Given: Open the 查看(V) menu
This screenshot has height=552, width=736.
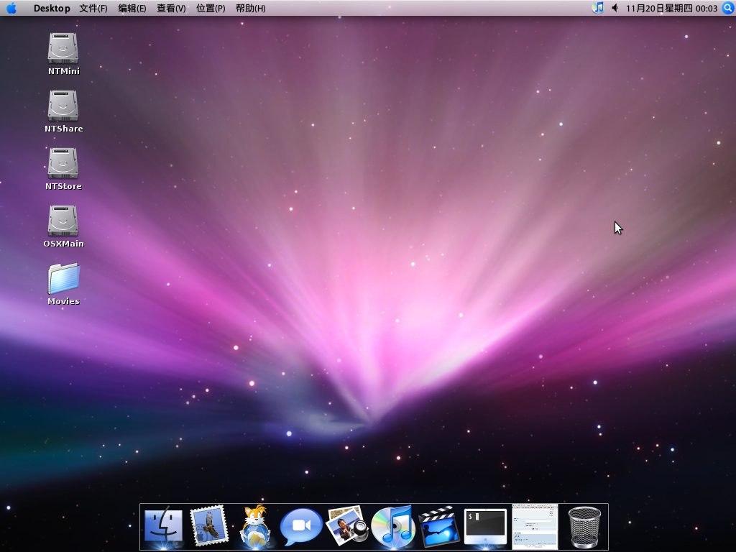Looking at the screenshot, I should coord(171,9).
